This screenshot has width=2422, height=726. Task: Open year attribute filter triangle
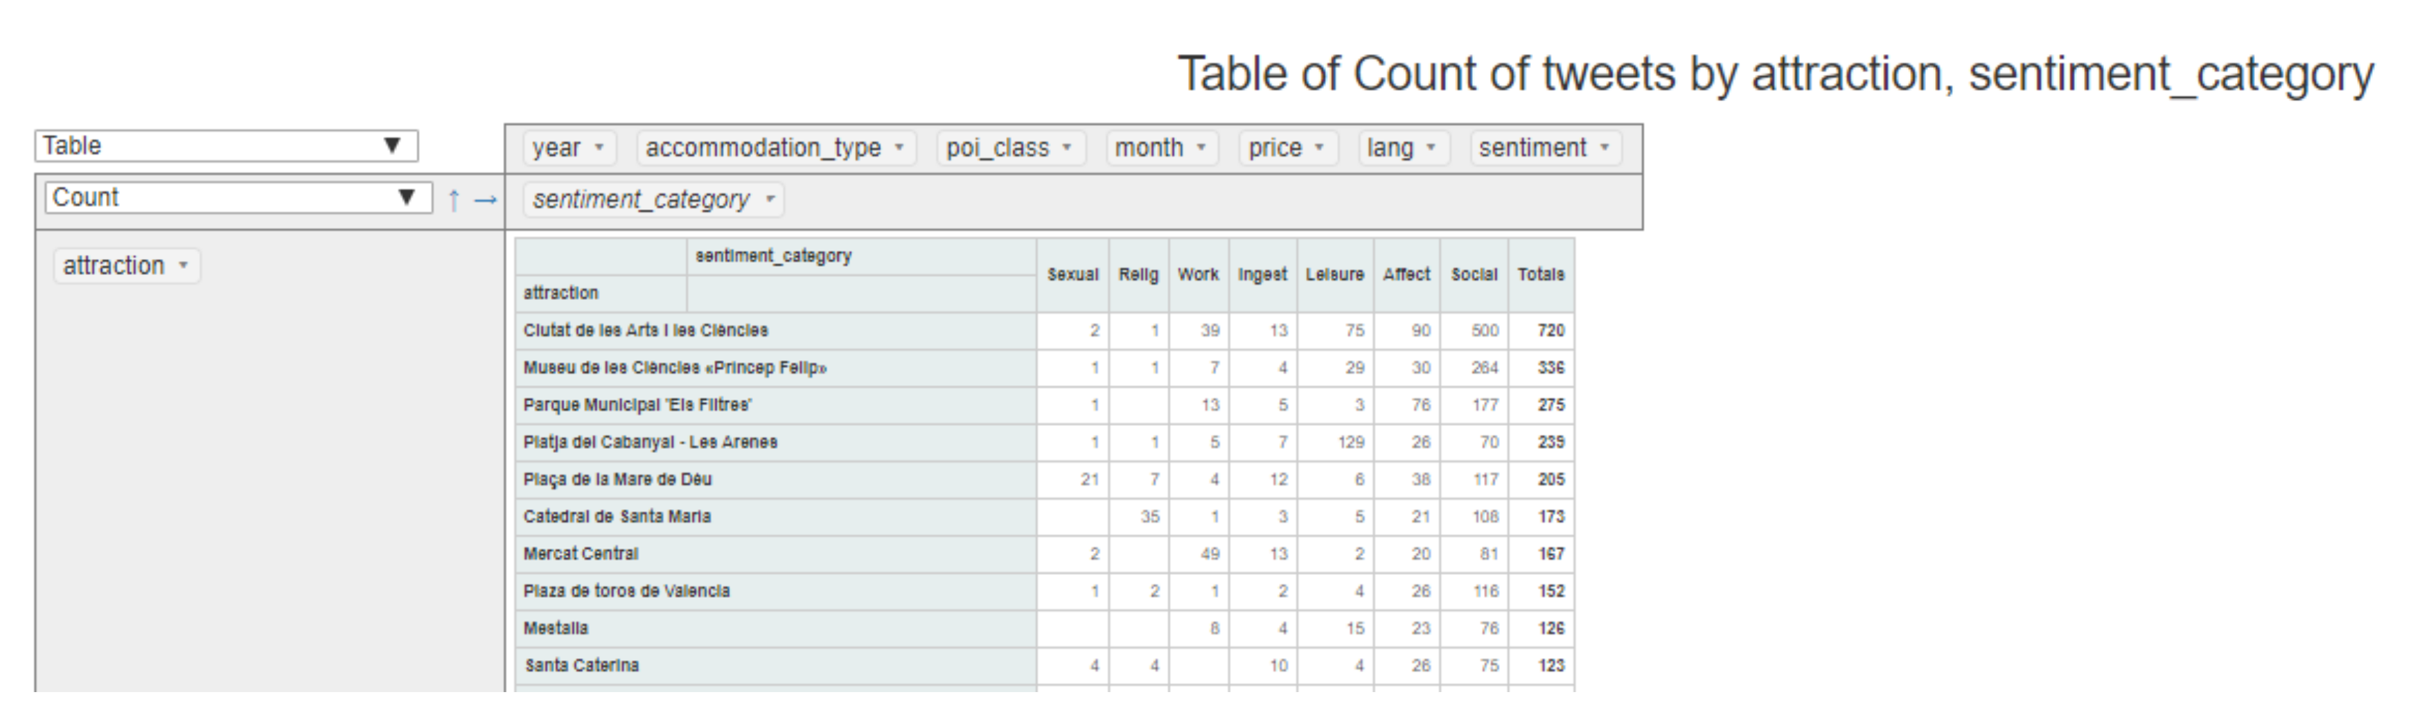(x=599, y=148)
